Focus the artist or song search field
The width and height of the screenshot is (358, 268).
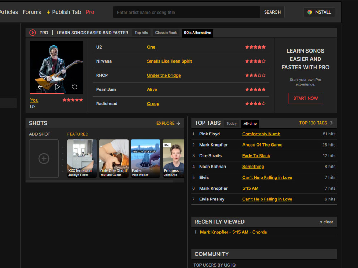(x=187, y=12)
